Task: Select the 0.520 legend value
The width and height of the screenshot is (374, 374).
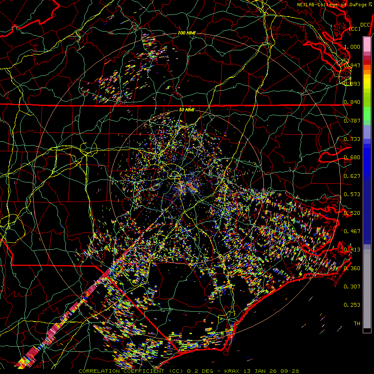Action: click(352, 213)
